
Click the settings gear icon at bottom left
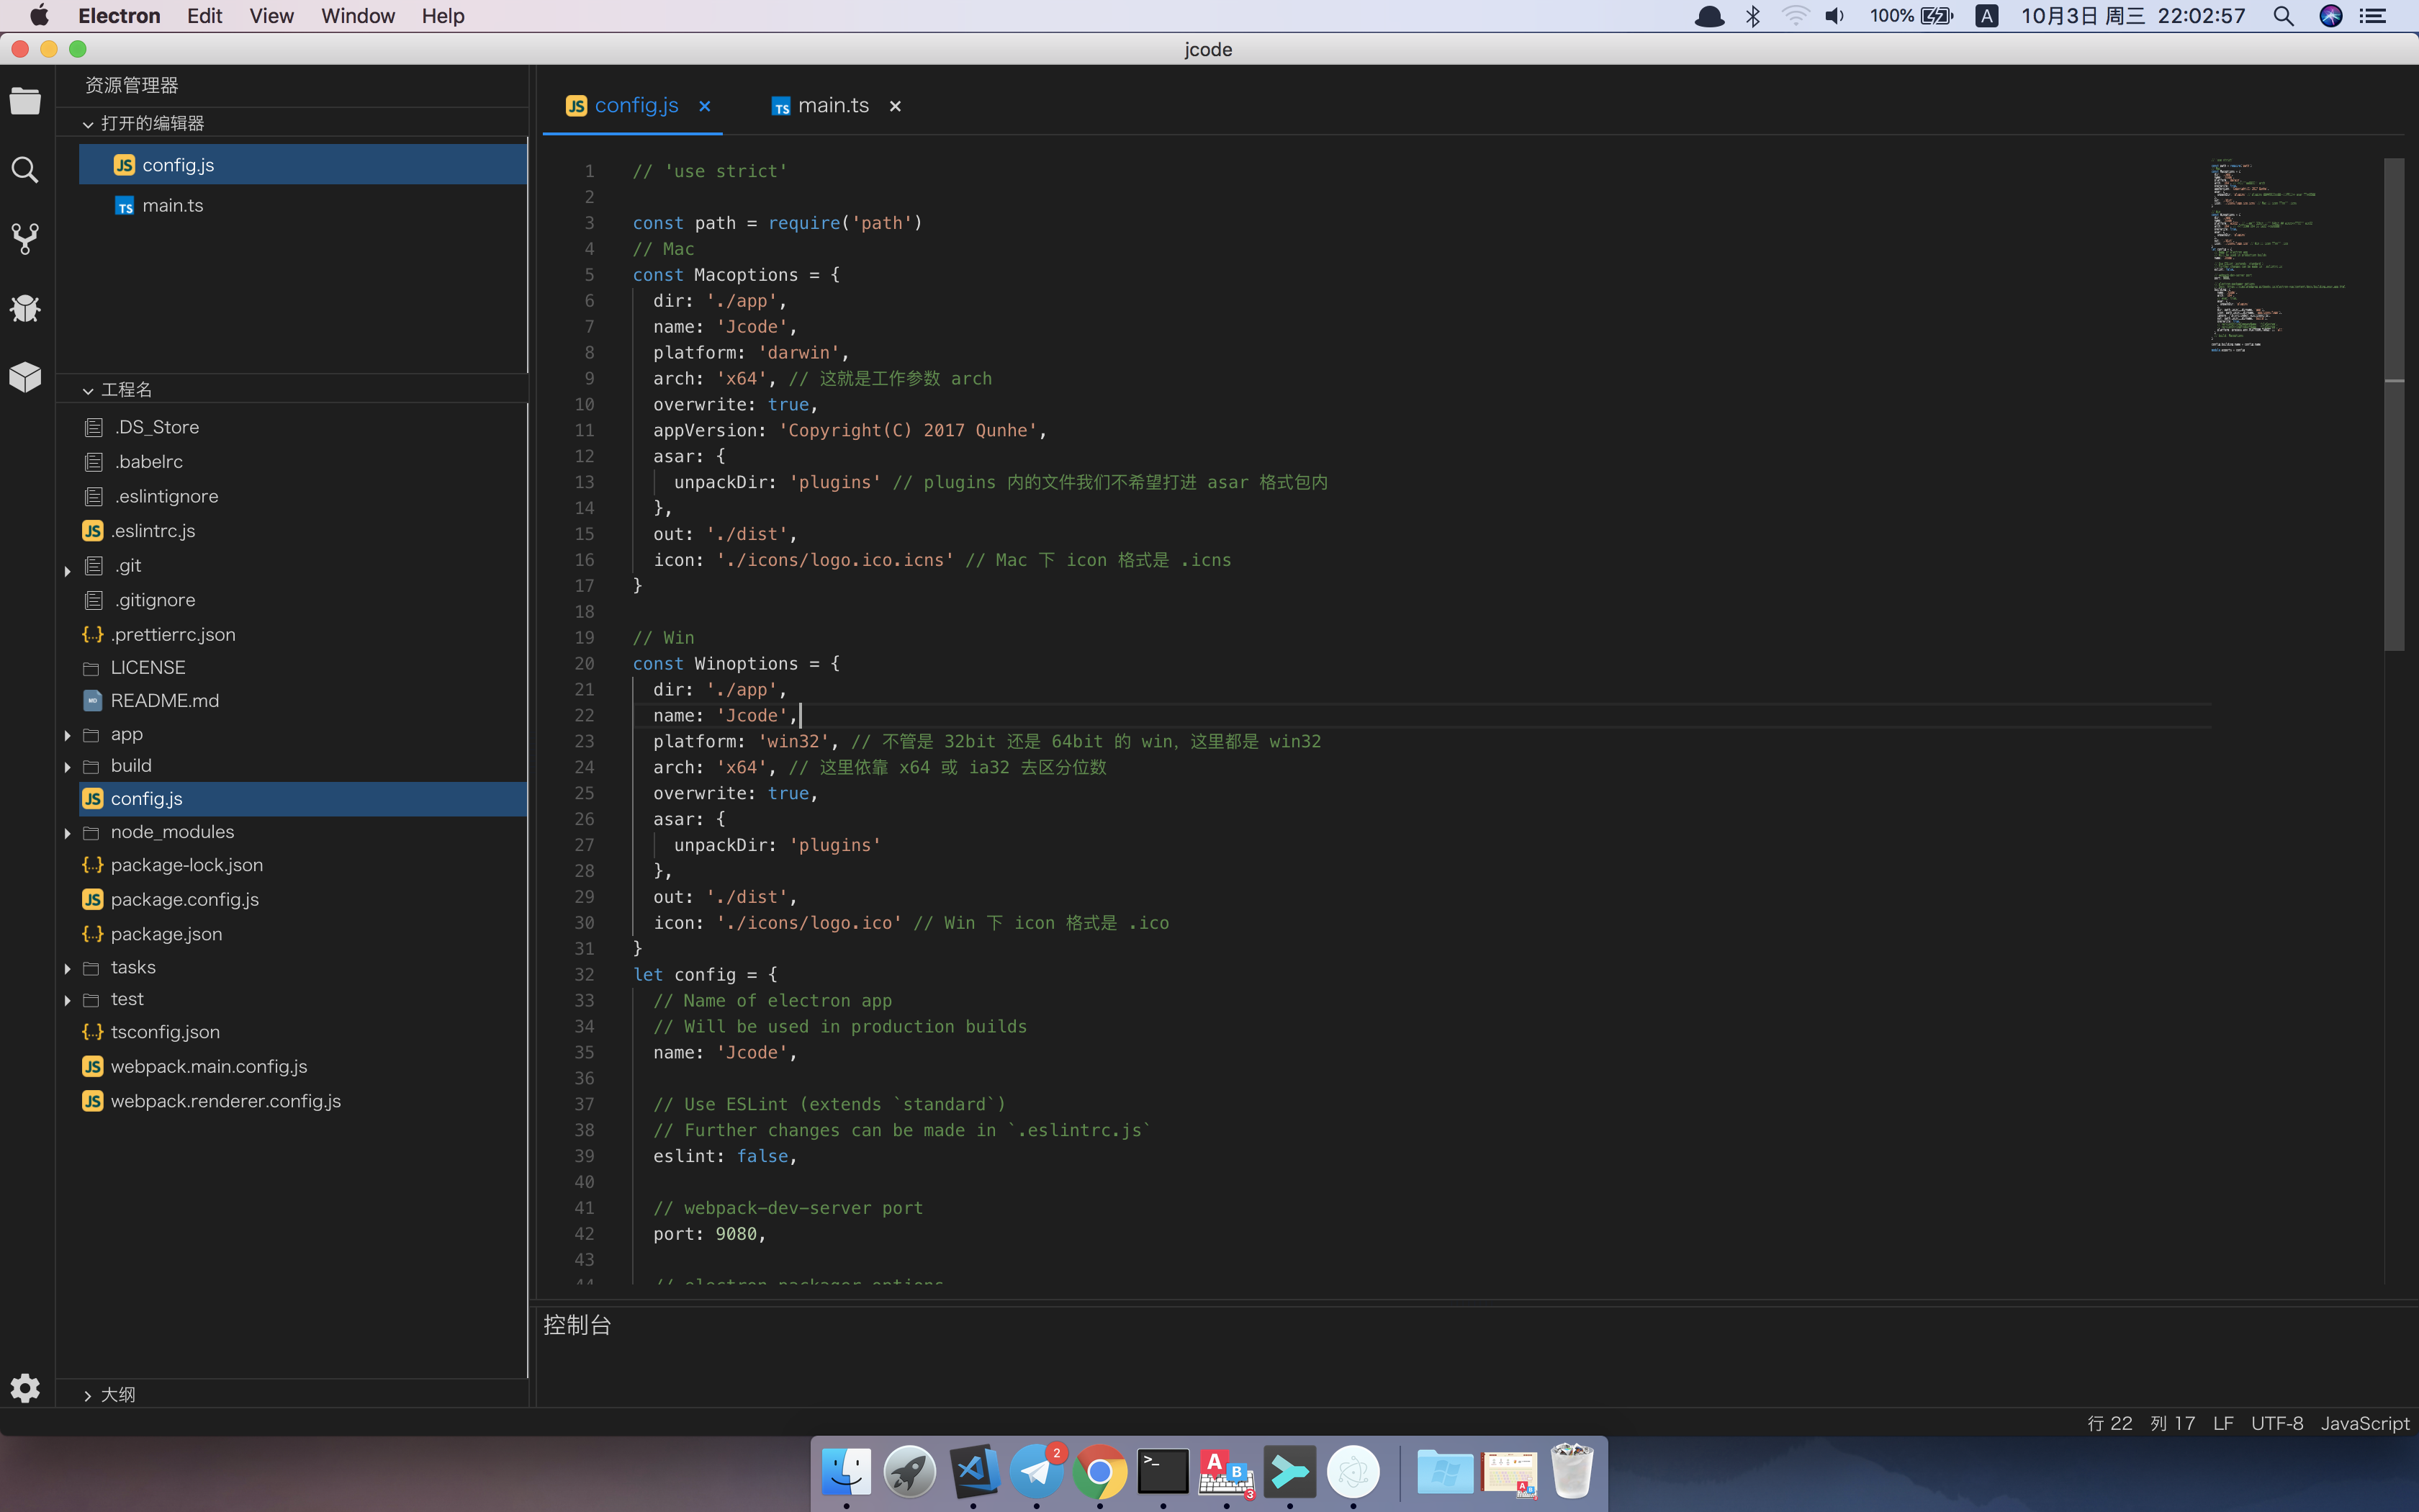click(x=25, y=1388)
